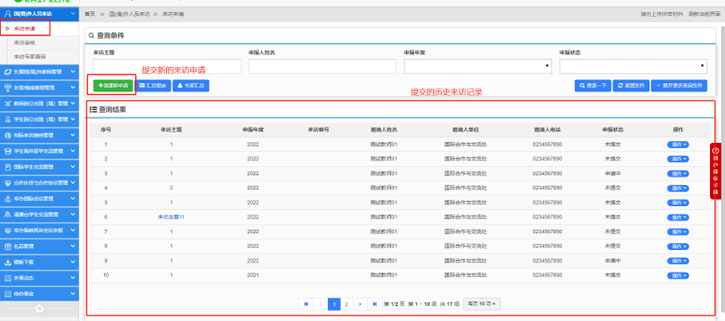
Task: Open the 申报年度 dropdown
Action: [478, 66]
